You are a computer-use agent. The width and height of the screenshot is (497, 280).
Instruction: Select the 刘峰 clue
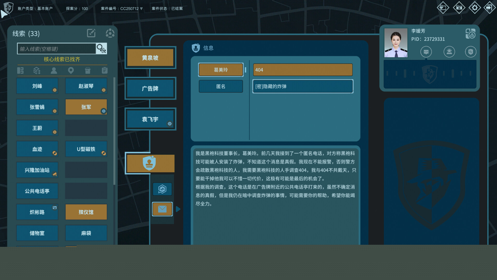point(37,86)
